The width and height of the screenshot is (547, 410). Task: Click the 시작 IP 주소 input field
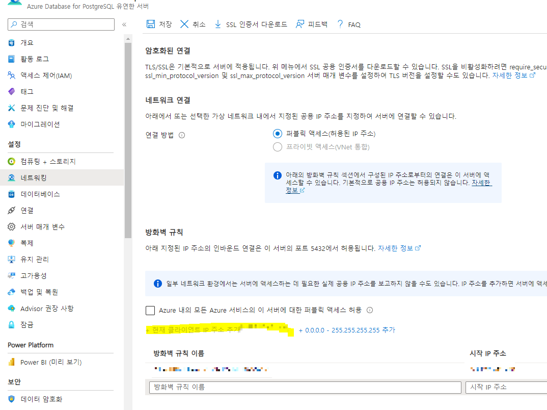click(506, 387)
